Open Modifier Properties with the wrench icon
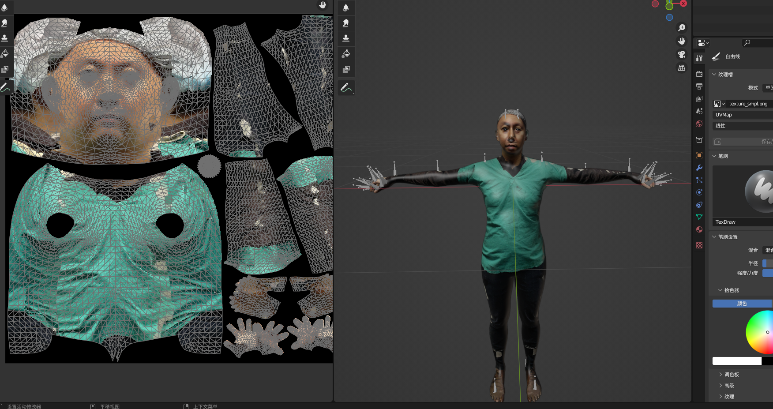This screenshot has height=409, width=773. tap(699, 168)
